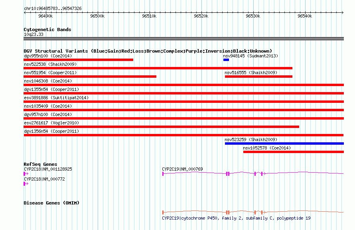Open the nsv551954 (Cooper2011) variant bar

click(x=90, y=77)
